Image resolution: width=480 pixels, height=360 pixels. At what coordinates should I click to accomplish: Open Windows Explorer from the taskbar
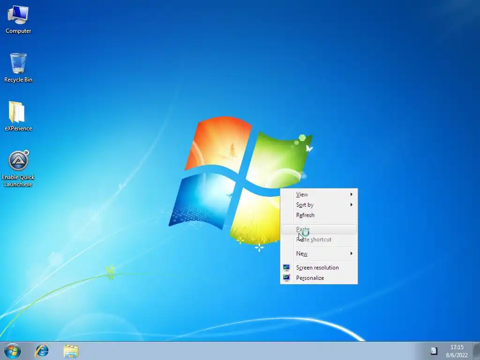pyautogui.click(x=71, y=351)
